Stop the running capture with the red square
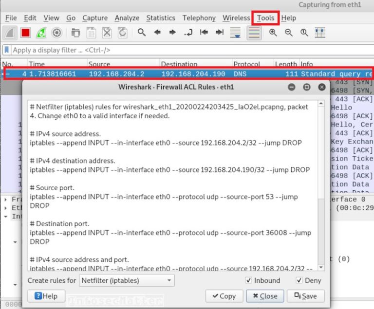The width and height of the screenshot is (374, 309). pyautogui.click(x=25, y=33)
